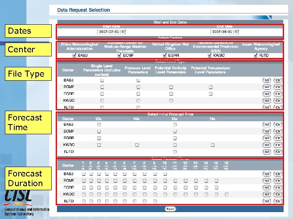Check BABJ Single Level Parameters box
The height and width of the screenshot is (219, 293).
coord(102,80)
